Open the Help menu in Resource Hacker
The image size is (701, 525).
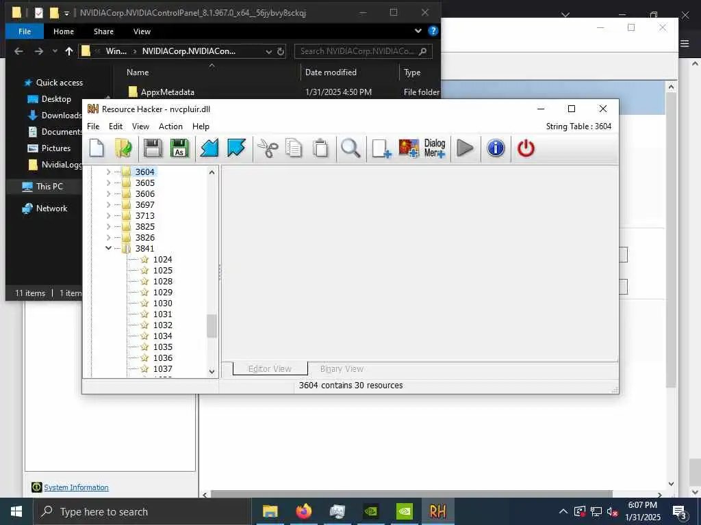click(x=201, y=126)
